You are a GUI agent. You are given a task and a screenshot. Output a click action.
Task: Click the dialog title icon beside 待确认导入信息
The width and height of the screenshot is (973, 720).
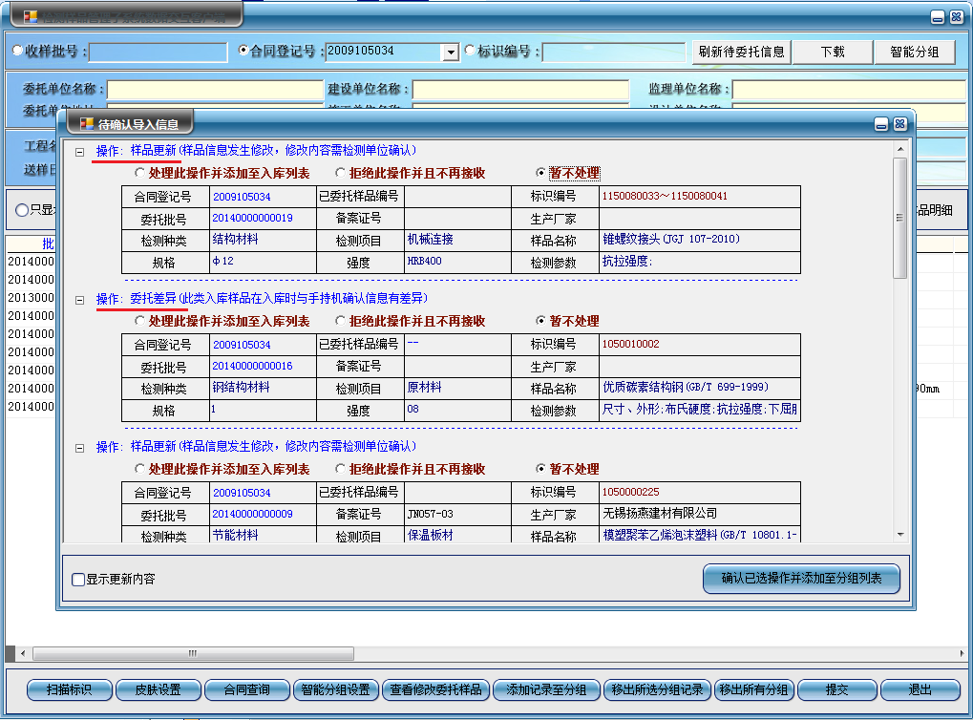pyautogui.click(x=86, y=123)
